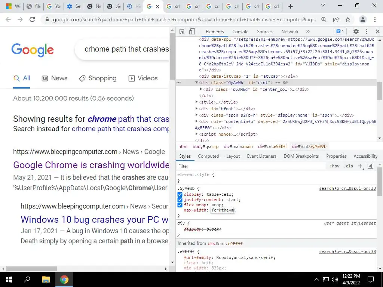Screen dimensions: 383x287
Task: Switch to the Network tab
Action: pyautogui.click(x=290, y=32)
